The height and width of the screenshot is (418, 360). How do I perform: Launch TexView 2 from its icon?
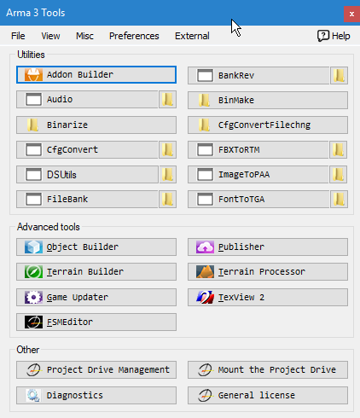205,297
